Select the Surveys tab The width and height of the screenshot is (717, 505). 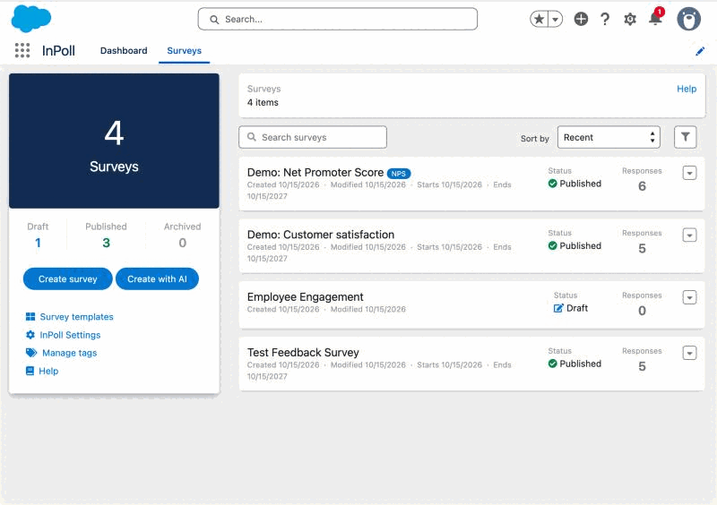[x=185, y=51]
